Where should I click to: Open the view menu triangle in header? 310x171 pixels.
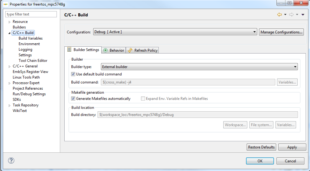(x=303, y=15)
